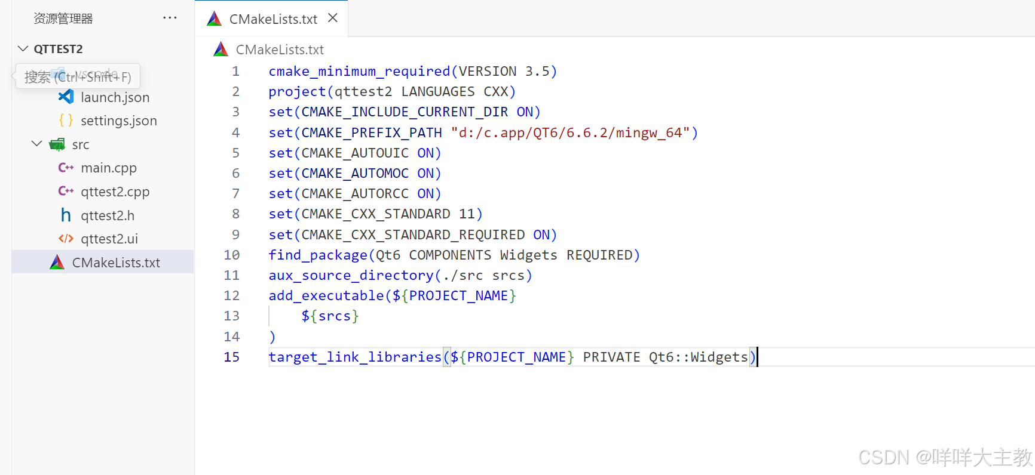Click CMAKE_AUTOMOC in line 6

(x=355, y=173)
